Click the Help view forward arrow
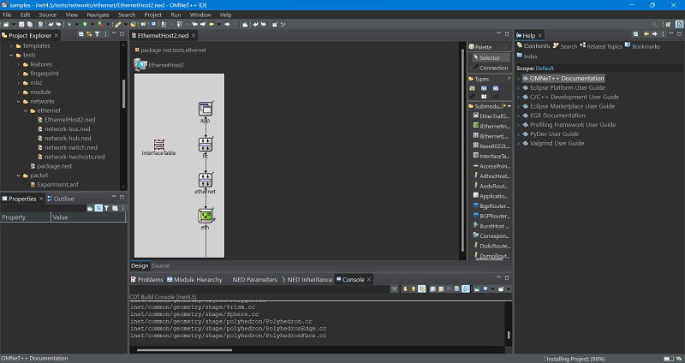 pos(654,34)
